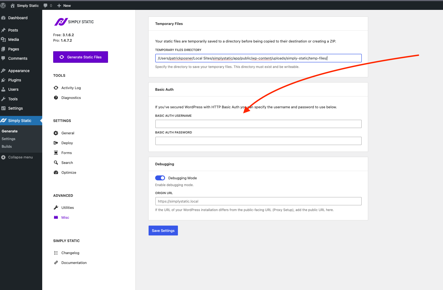Click the Dashboard gauge icon
Viewport: 443px width, 290px height.
click(3, 18)
